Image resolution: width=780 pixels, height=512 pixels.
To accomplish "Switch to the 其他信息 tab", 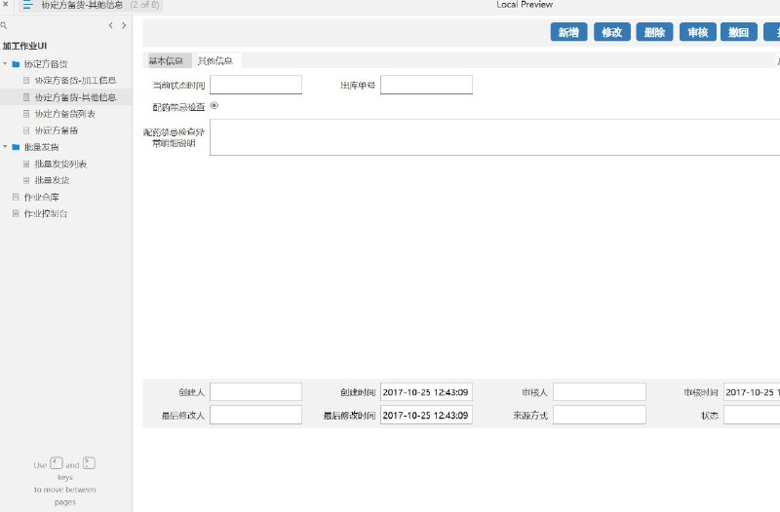I will [x=215, y=60].
